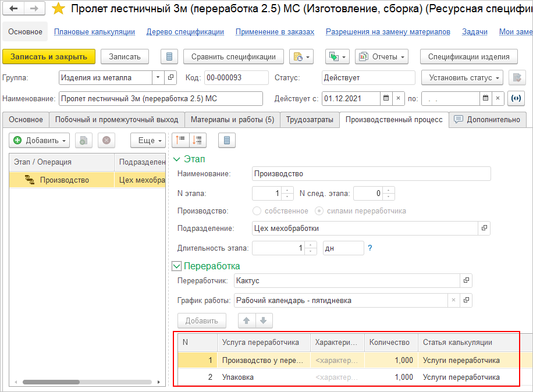Open the Дерево спецификации link
Screen dimensions: 533x392
pyautogui.click(x=185, y=32)
